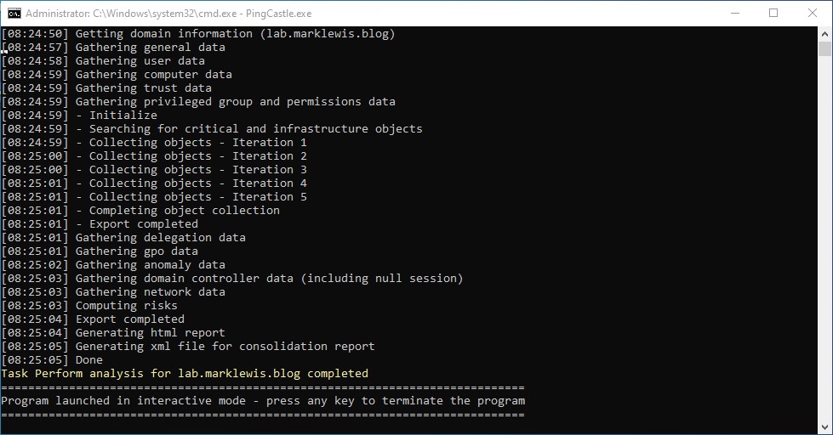833x435 pixels.
Task: Click the 'Getting domain information' line
Action: point(235,34)
